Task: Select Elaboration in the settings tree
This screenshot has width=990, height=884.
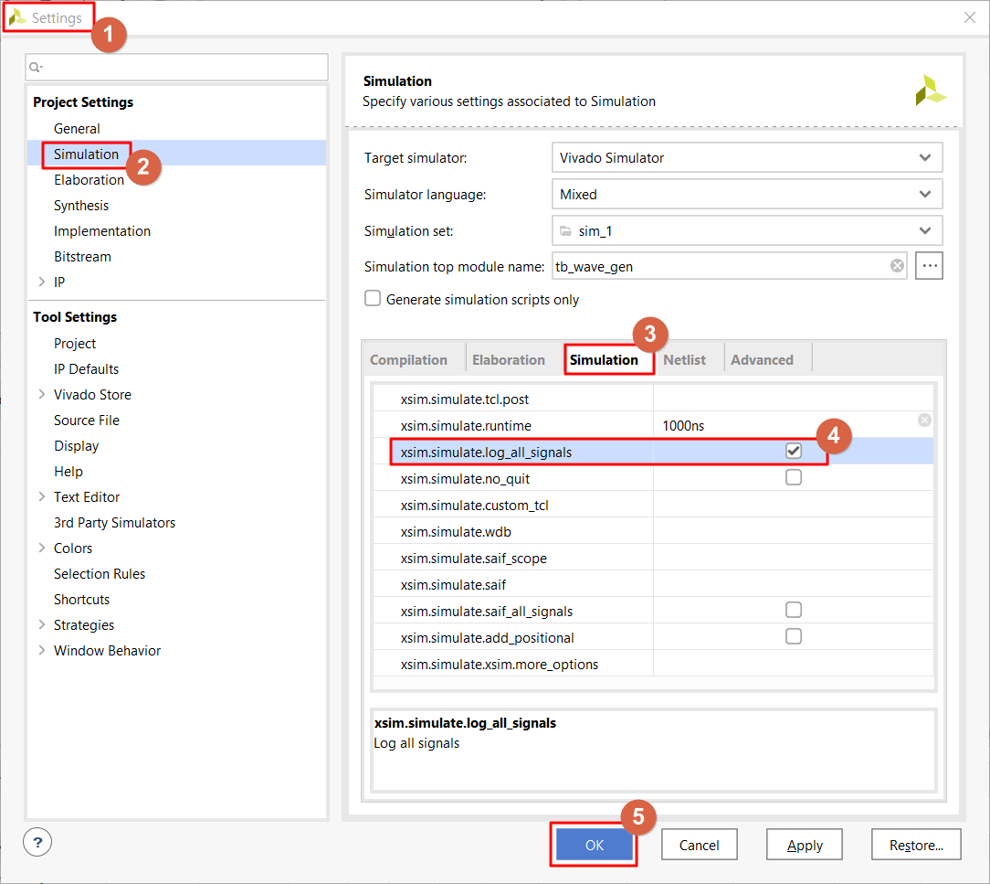Action: point(89,179)
